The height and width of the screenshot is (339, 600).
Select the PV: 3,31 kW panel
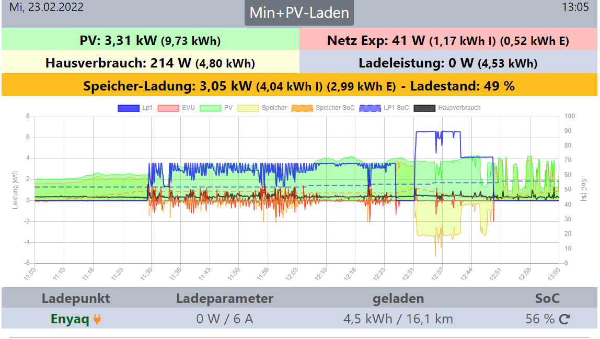pyautogui.click(x=151, y=39)
